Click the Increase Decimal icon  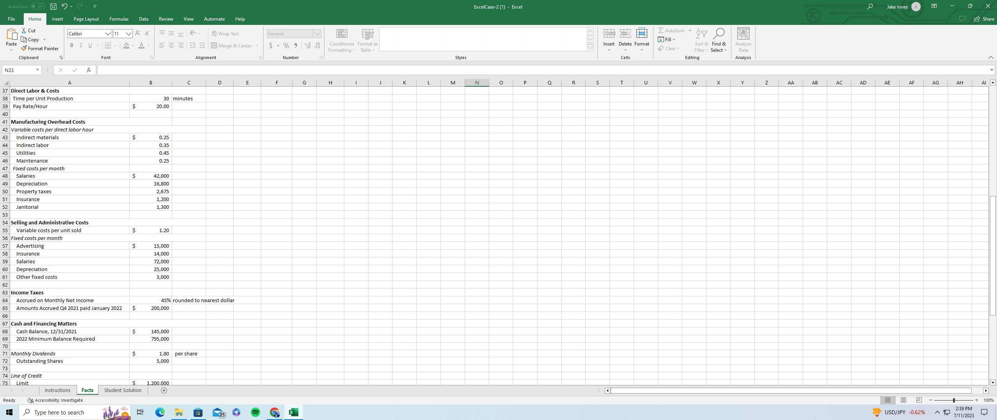click(x=307, y=45)
